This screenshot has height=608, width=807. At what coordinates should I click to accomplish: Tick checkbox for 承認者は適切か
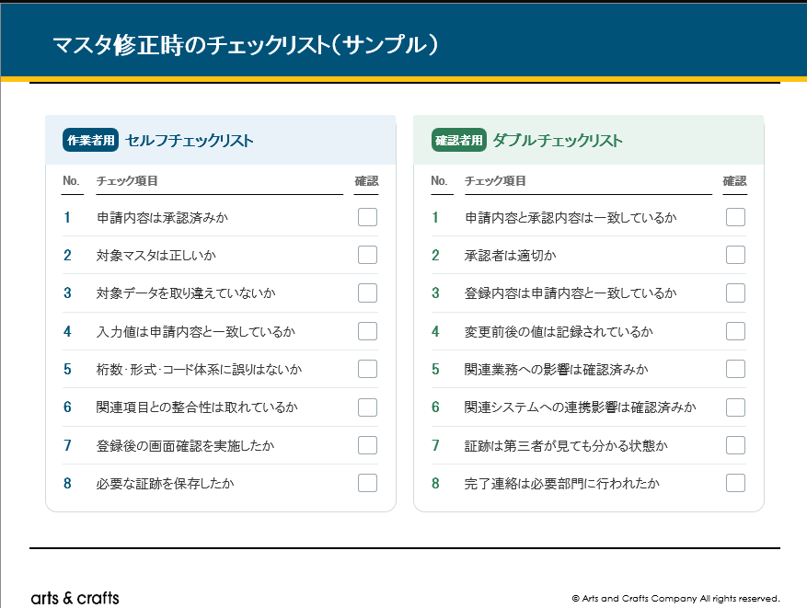[x=735, y=255]
